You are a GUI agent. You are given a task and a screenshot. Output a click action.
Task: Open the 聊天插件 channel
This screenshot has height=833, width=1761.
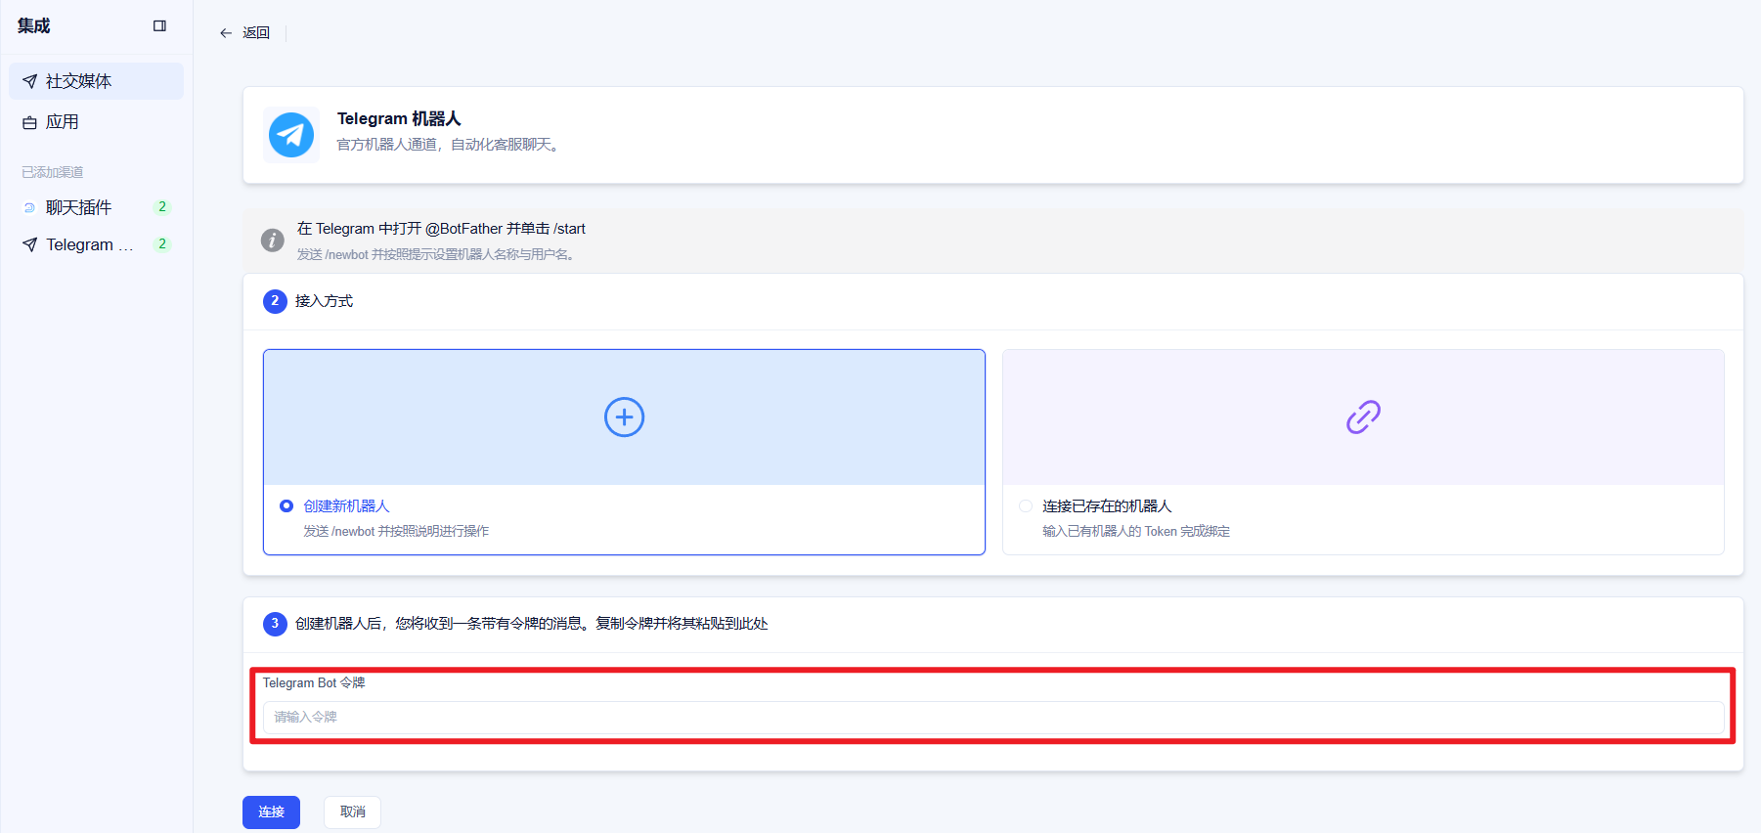(97, 207)
